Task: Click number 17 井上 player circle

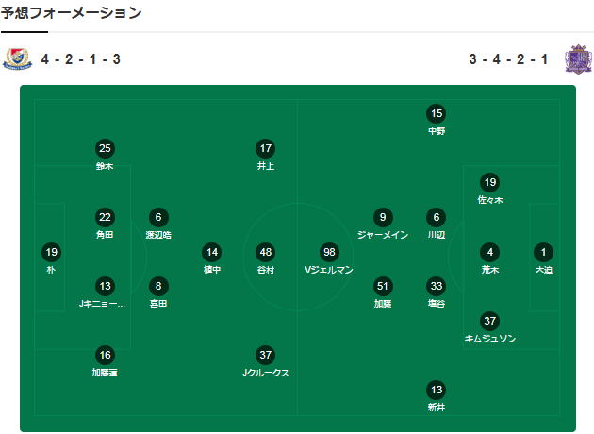Action: 266,148
